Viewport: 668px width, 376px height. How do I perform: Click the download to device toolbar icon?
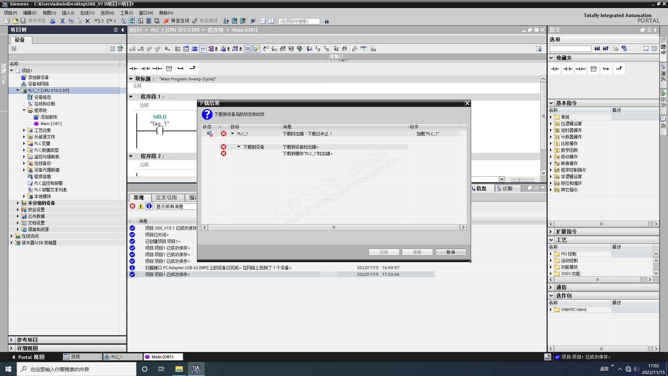click(x=132, y=21)
